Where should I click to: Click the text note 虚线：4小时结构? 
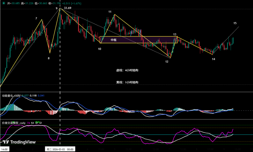pyautogui.click(x=127, y=70)
